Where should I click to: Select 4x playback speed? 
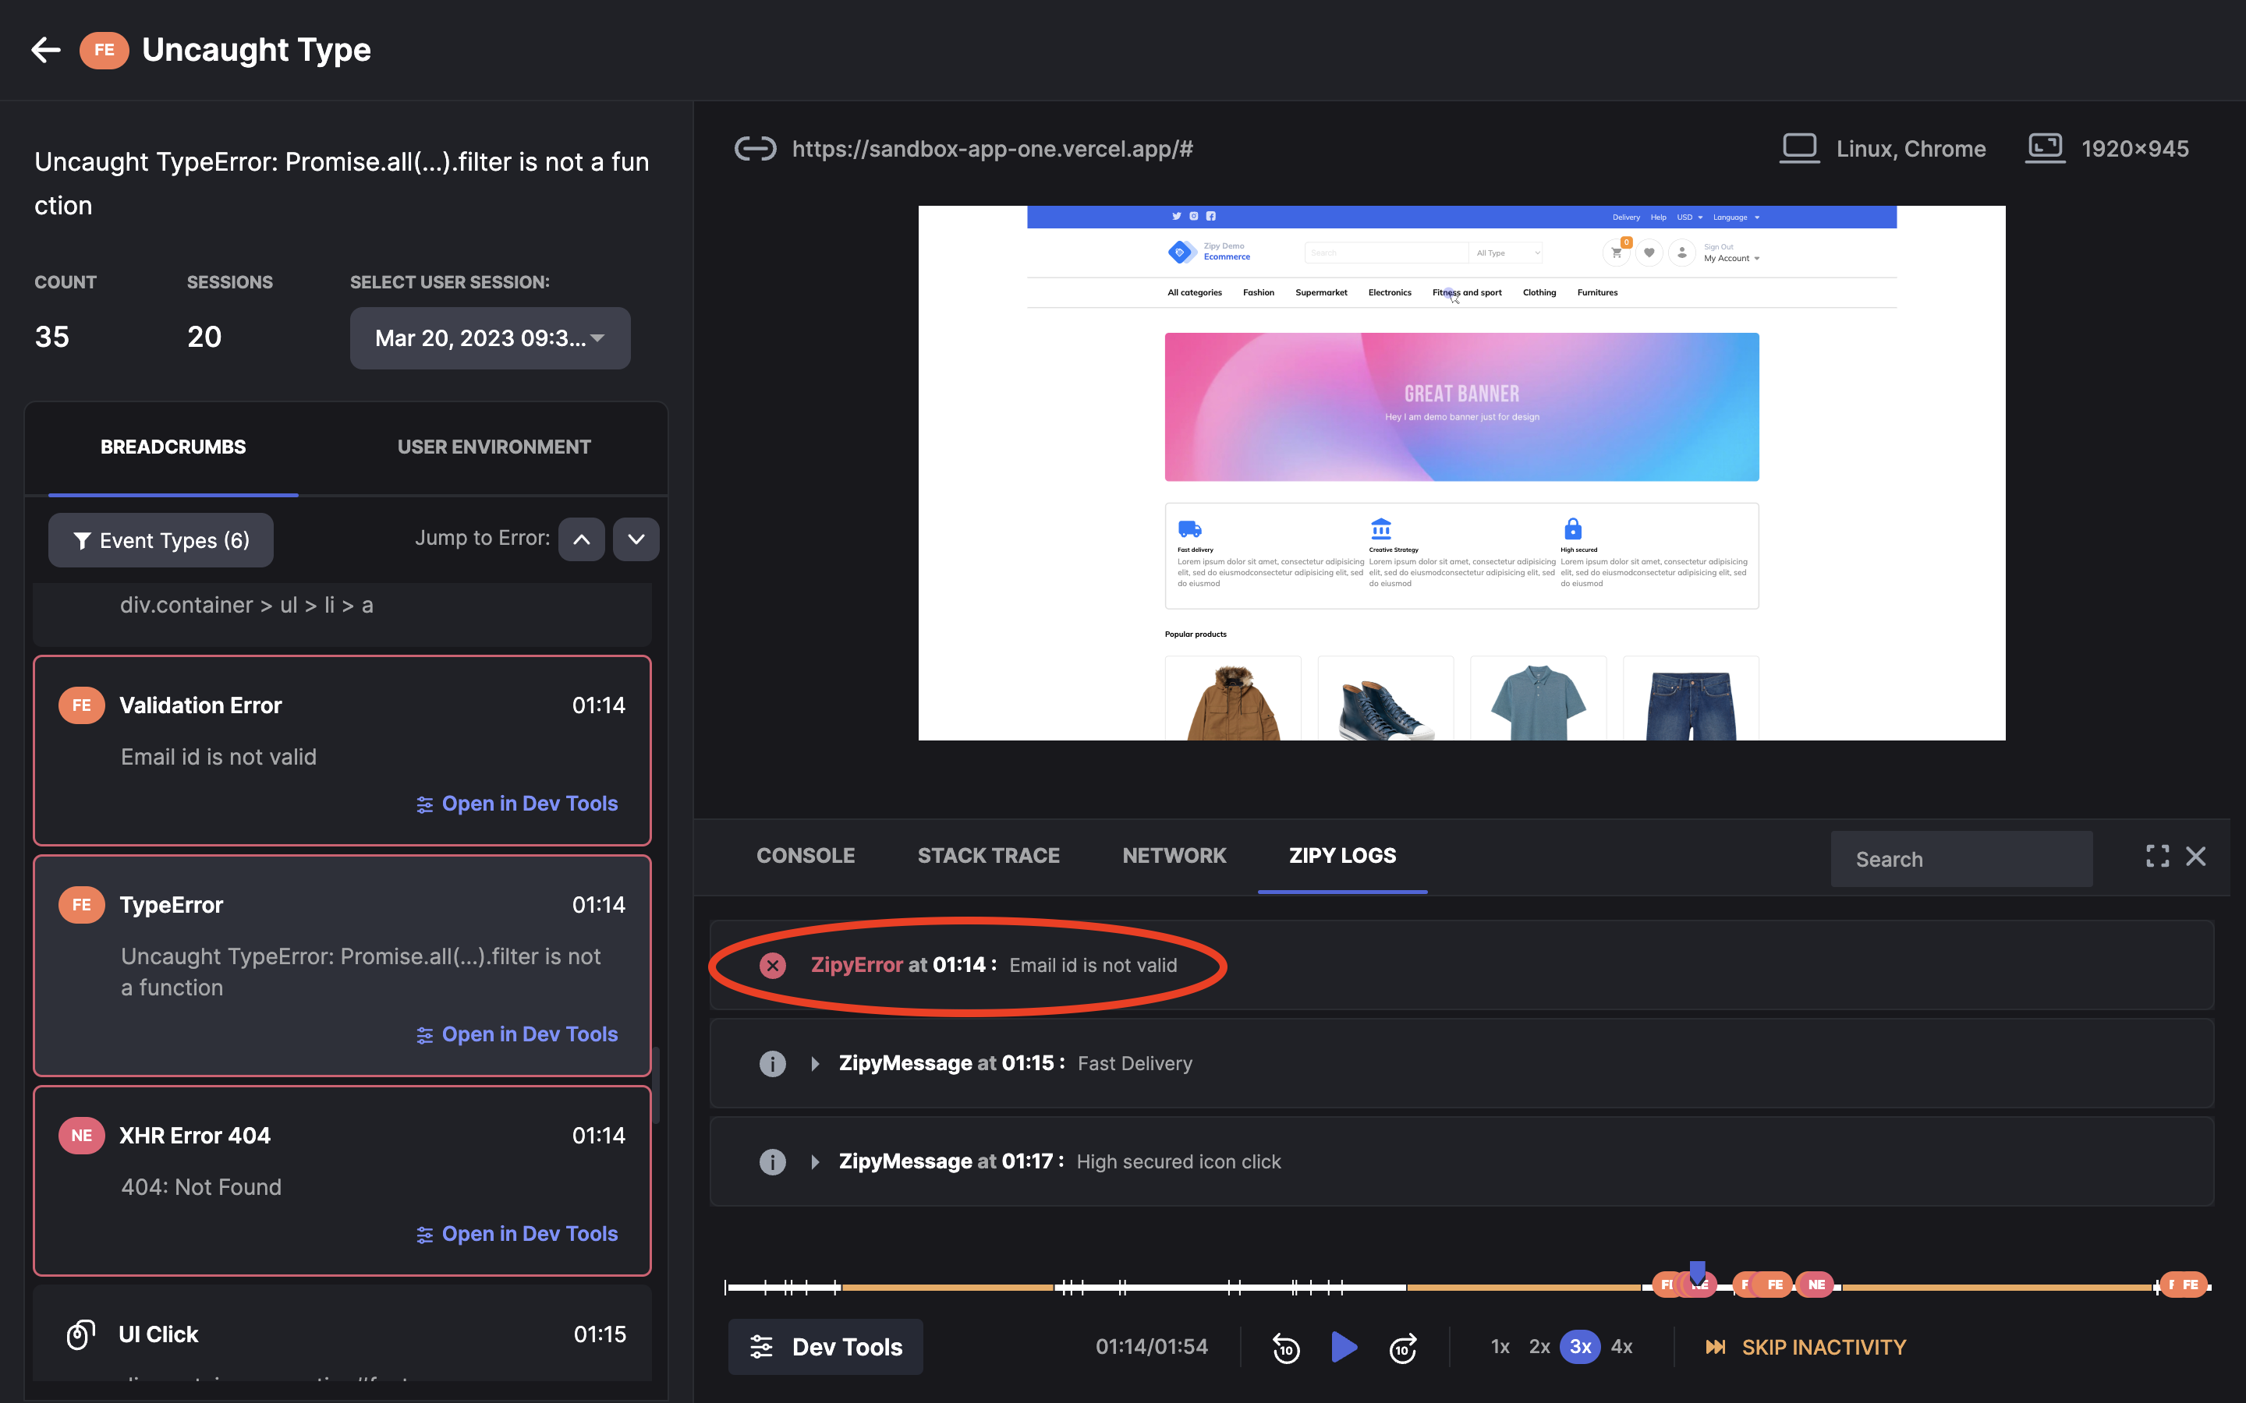click(1621, 1346)
